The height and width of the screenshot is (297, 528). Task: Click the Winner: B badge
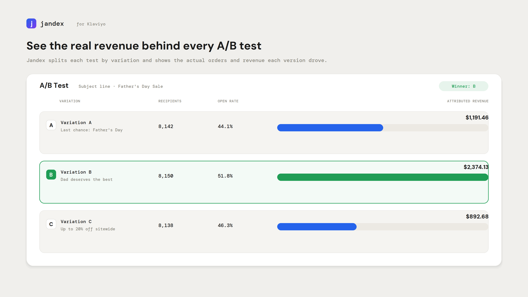pos(463,86)
